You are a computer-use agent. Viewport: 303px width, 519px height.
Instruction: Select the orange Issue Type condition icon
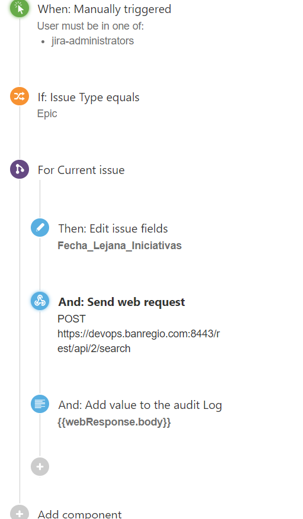click(20, 96)
